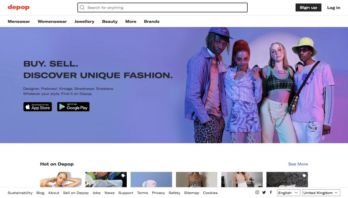Open the beige top white skirt thumbnail
The width and height of the screenshot is (348, 198).
242,179
